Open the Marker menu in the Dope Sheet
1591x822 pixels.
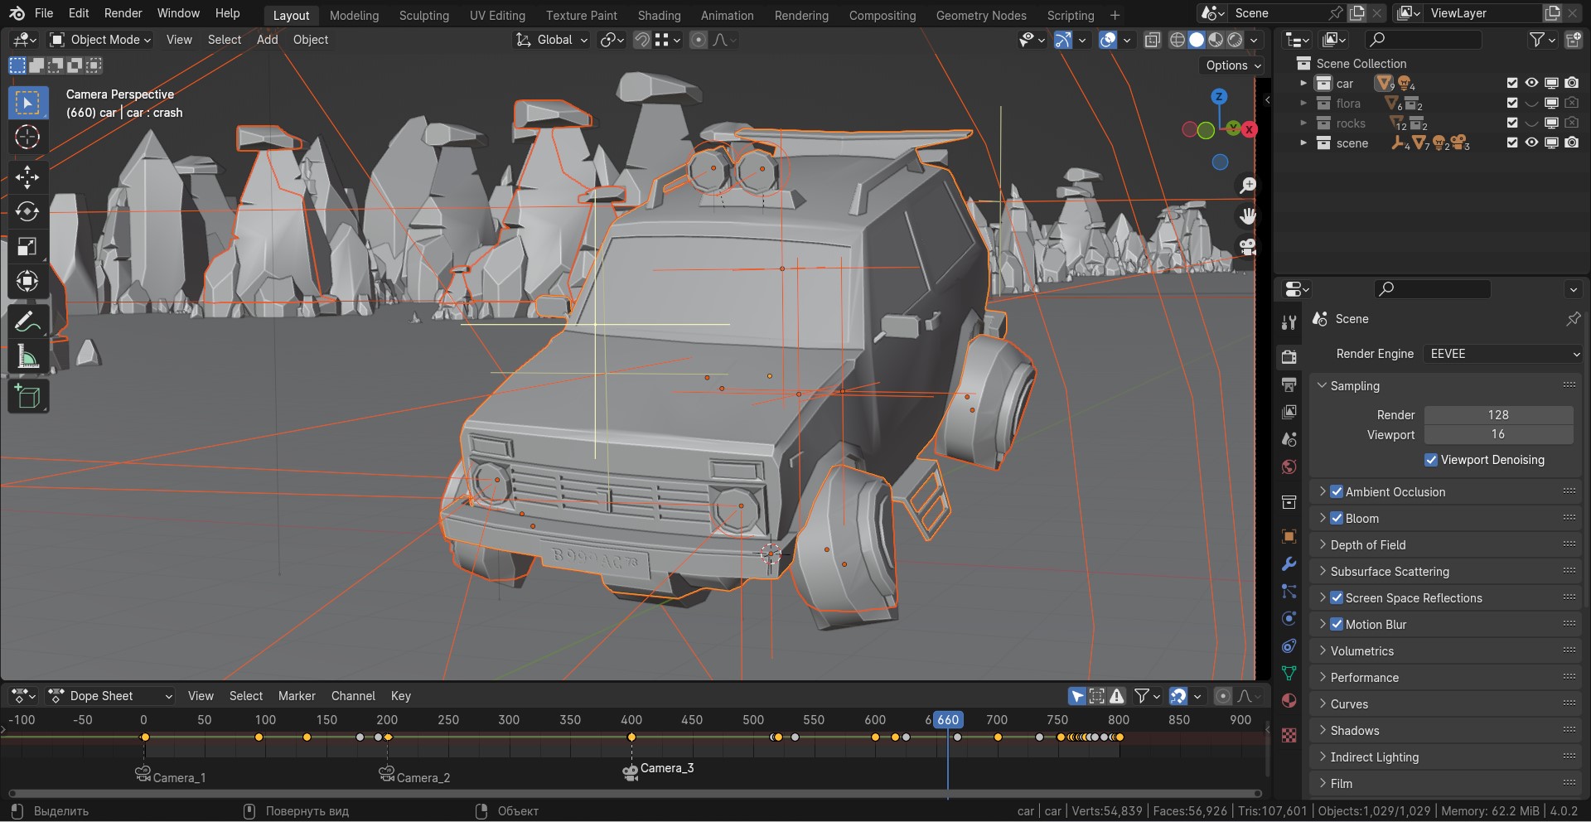297,696
